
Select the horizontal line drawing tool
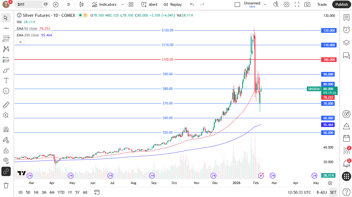[x=6, y=28]
